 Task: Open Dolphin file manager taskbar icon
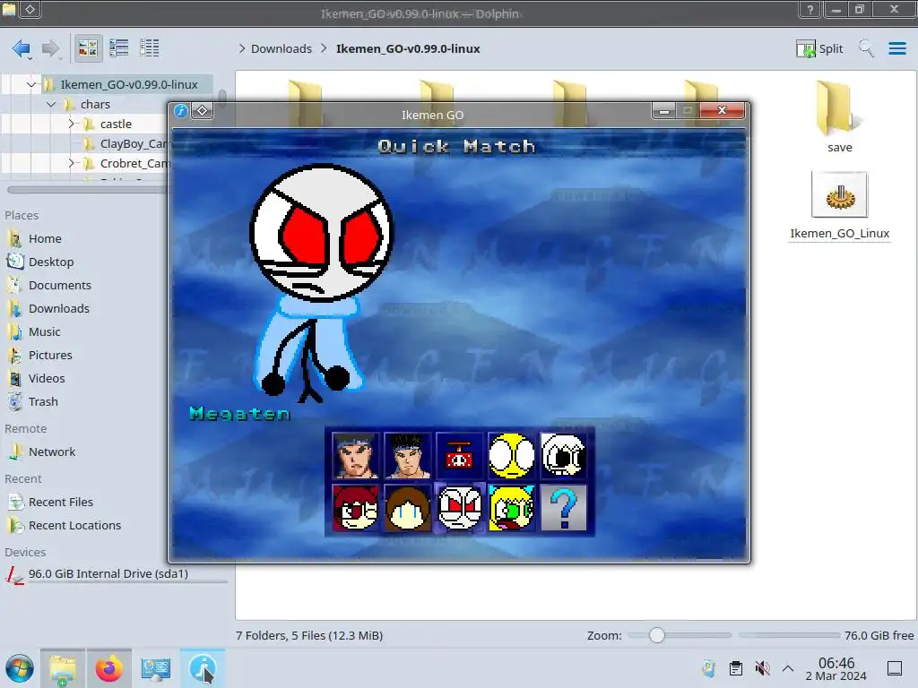coord(63,668)
